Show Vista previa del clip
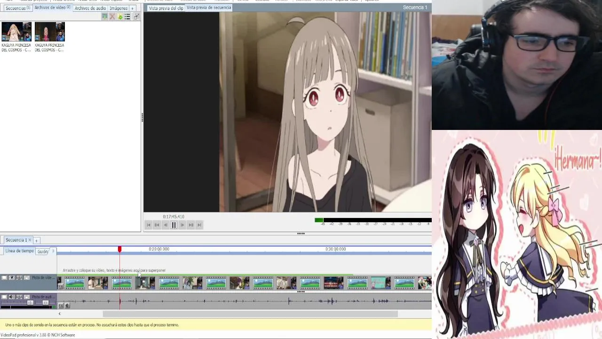This screenshot has height=339, width=602. click(166, 8)
